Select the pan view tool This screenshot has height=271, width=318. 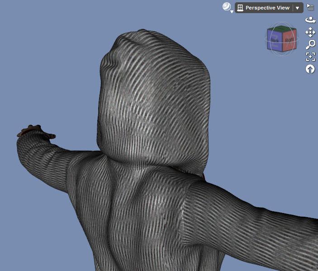[x=310, y=32]
